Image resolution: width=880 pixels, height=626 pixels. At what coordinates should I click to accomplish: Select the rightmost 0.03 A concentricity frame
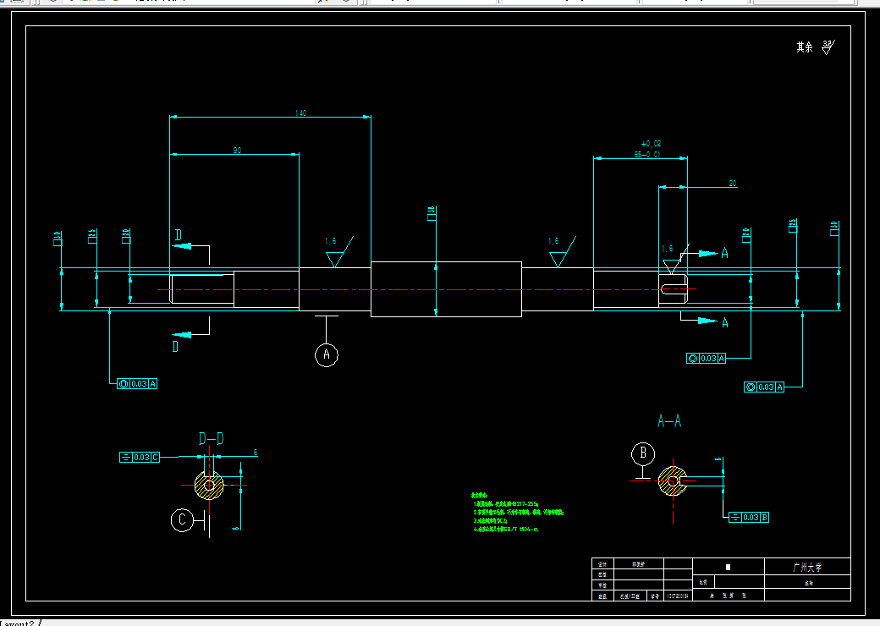point(764,387)
